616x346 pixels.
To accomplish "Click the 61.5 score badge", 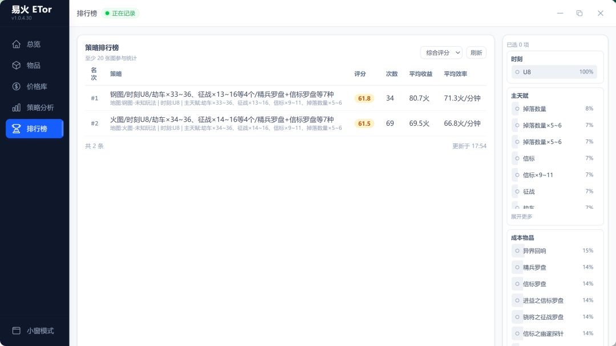I will coord(364,123).
